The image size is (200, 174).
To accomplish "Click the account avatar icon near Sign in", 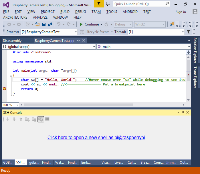I will pyautogui.click(x=195, y=12).
